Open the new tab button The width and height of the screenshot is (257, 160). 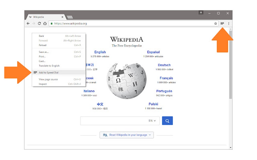pos(70,17)
